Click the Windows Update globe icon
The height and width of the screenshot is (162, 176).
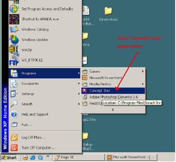pyautogui.click(x=14, y=39)
